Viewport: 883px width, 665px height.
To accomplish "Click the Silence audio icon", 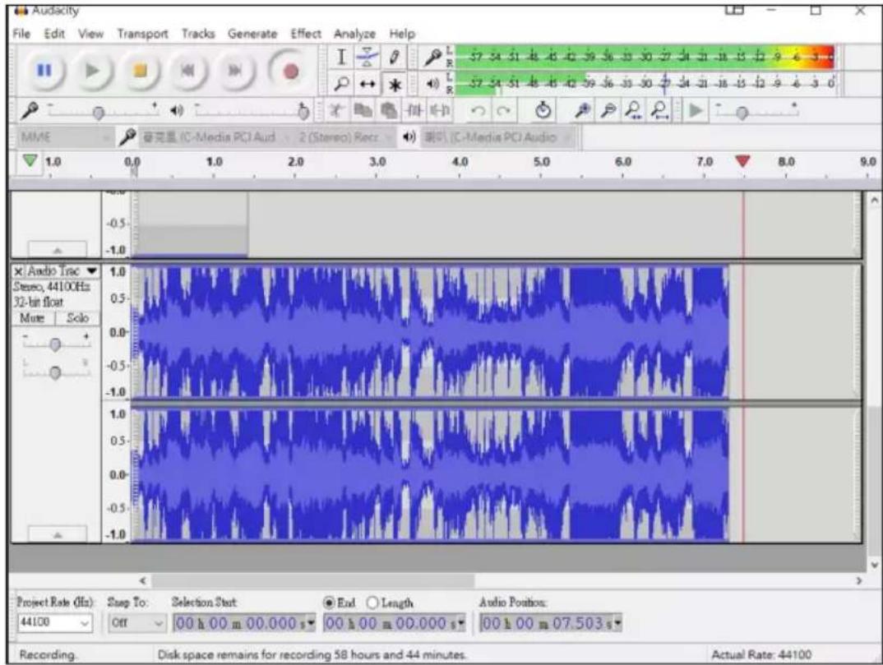I will tap(440, 110).
